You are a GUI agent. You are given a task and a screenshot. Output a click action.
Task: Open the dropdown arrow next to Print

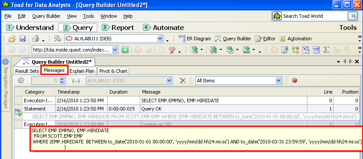[43, 41]
